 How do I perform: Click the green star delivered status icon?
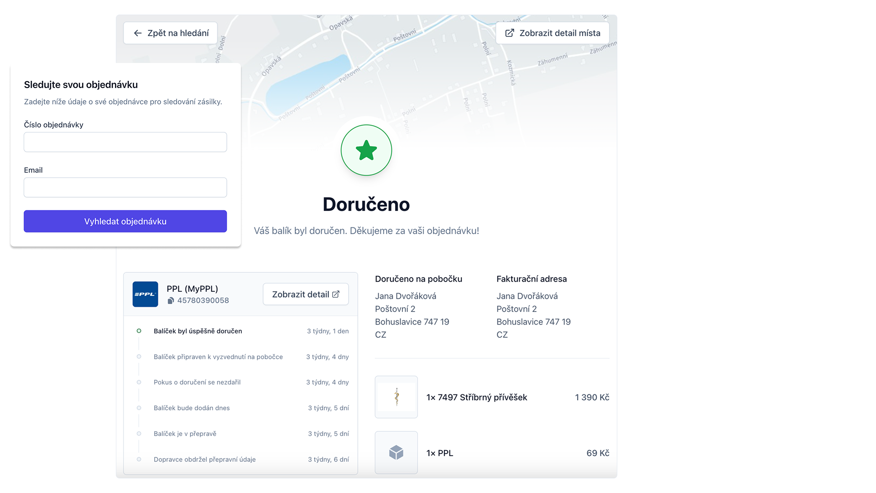(366, 150)
